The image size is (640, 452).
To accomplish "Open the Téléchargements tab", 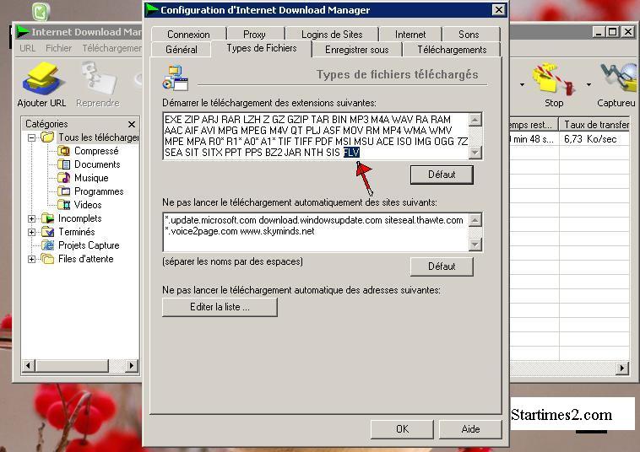I will 452,49.
